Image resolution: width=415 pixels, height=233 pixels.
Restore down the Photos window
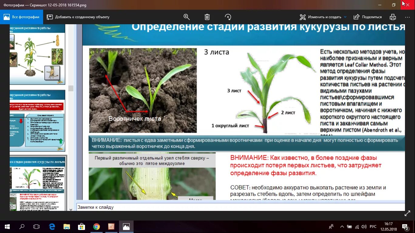[x=394, y=5]
